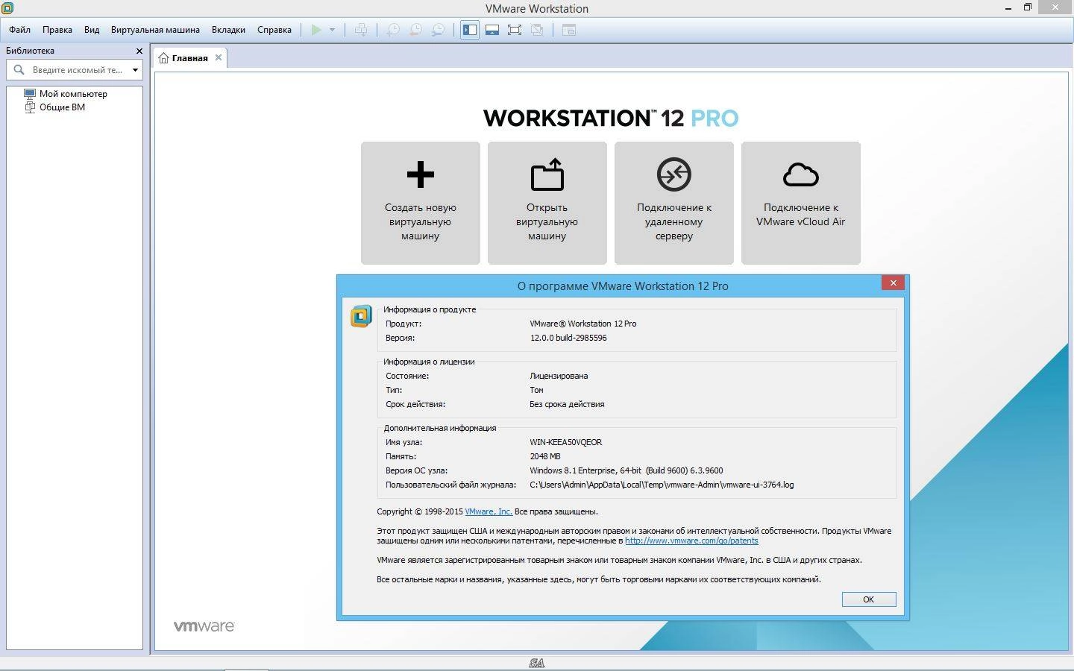1074x671 pixels.
Task: Click the Лицензирована license state value
Action: point(559,376)
